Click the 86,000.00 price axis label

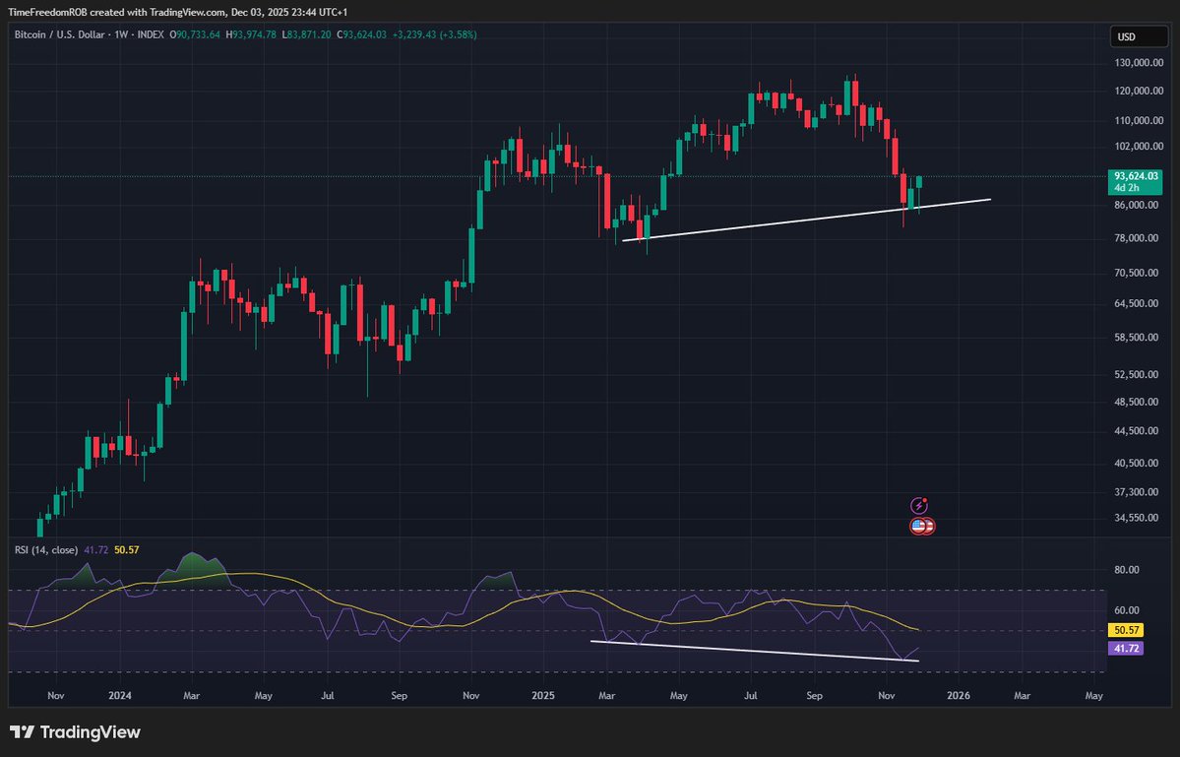[1139, 205]
